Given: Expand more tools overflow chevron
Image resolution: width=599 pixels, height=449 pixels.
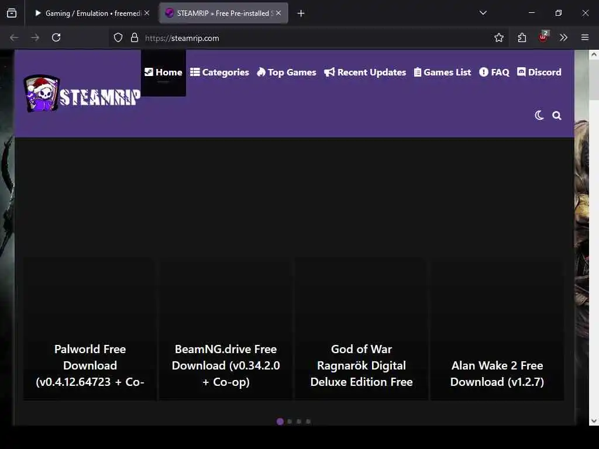Looking at the screenshot, I should pos(563,37).
